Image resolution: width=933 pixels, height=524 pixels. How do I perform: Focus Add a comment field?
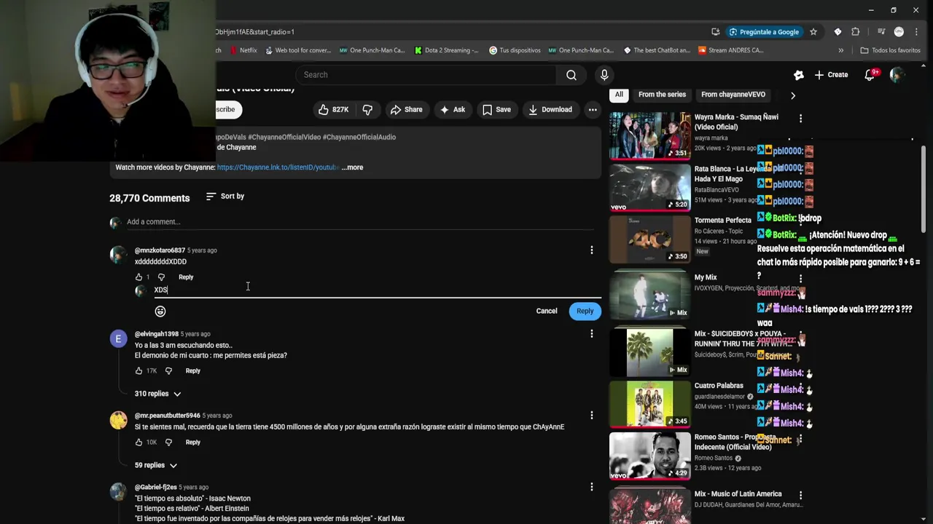(x=360, y=222)
